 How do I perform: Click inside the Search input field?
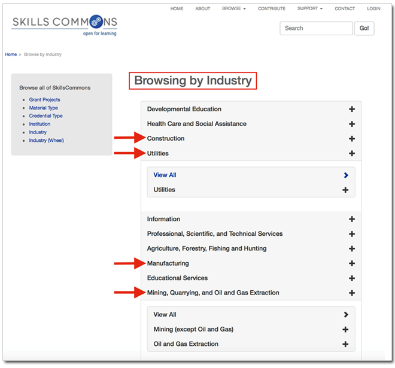[316, 28]
